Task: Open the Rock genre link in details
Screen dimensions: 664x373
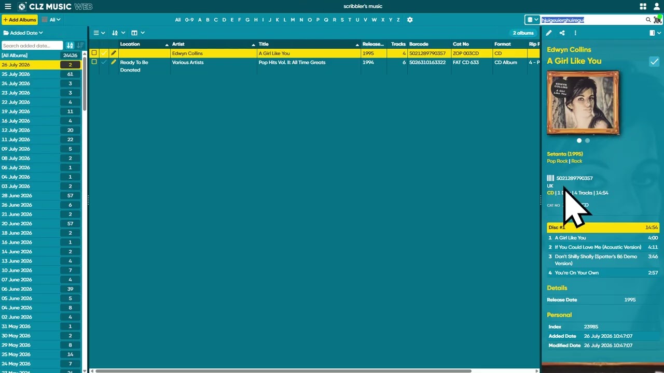Action: click(577, 161)
